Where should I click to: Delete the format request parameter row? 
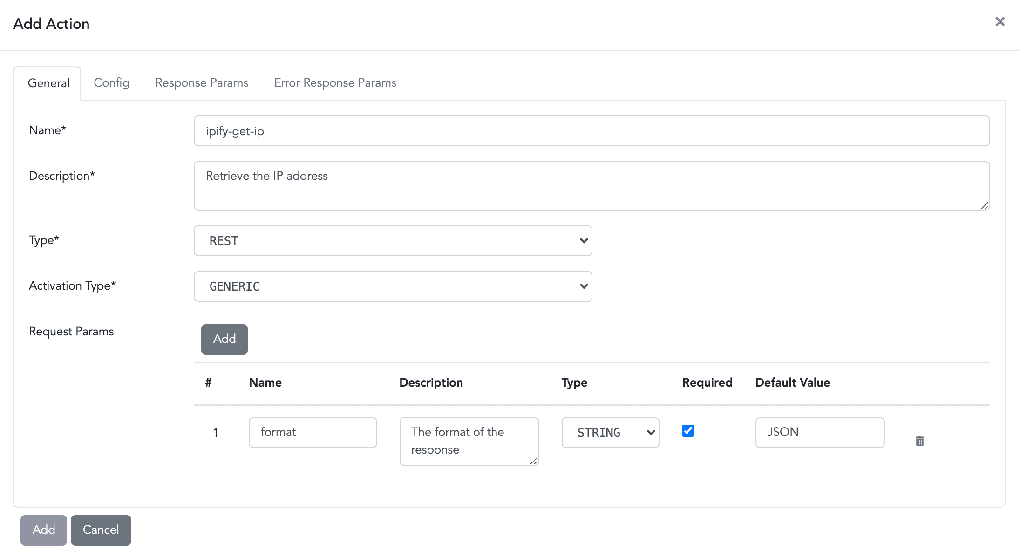point(920,441)
